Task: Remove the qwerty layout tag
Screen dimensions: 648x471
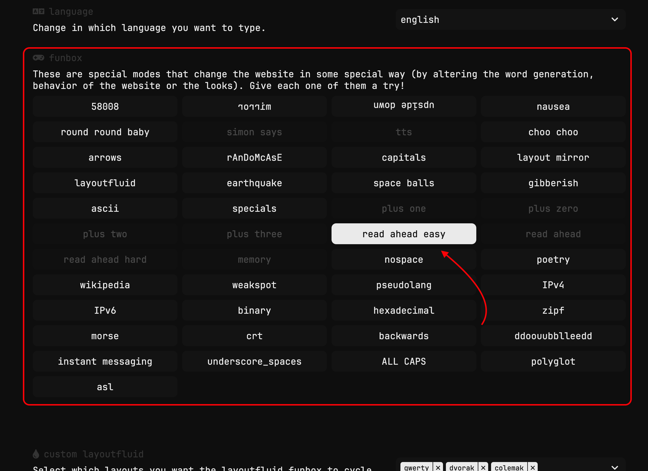Action: (x=438, y=467)
